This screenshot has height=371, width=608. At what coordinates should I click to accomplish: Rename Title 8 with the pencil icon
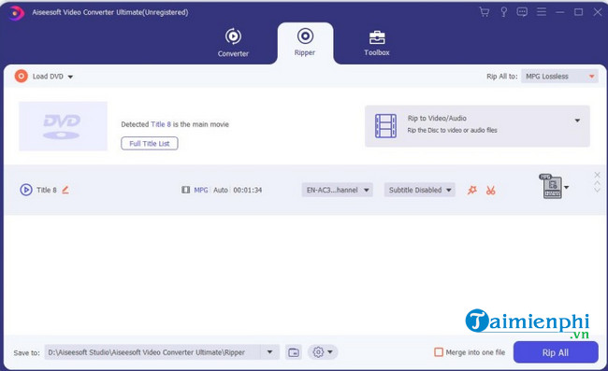(65, 190)
